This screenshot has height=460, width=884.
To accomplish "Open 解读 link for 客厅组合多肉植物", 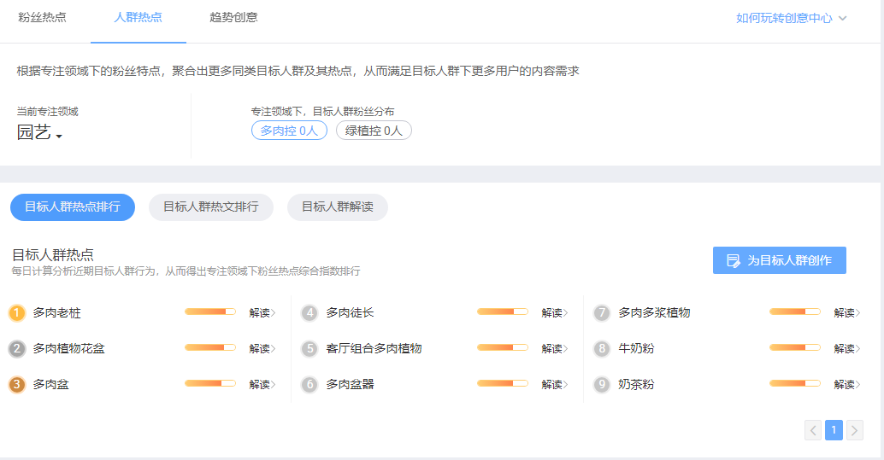I will tap(554, 349).
